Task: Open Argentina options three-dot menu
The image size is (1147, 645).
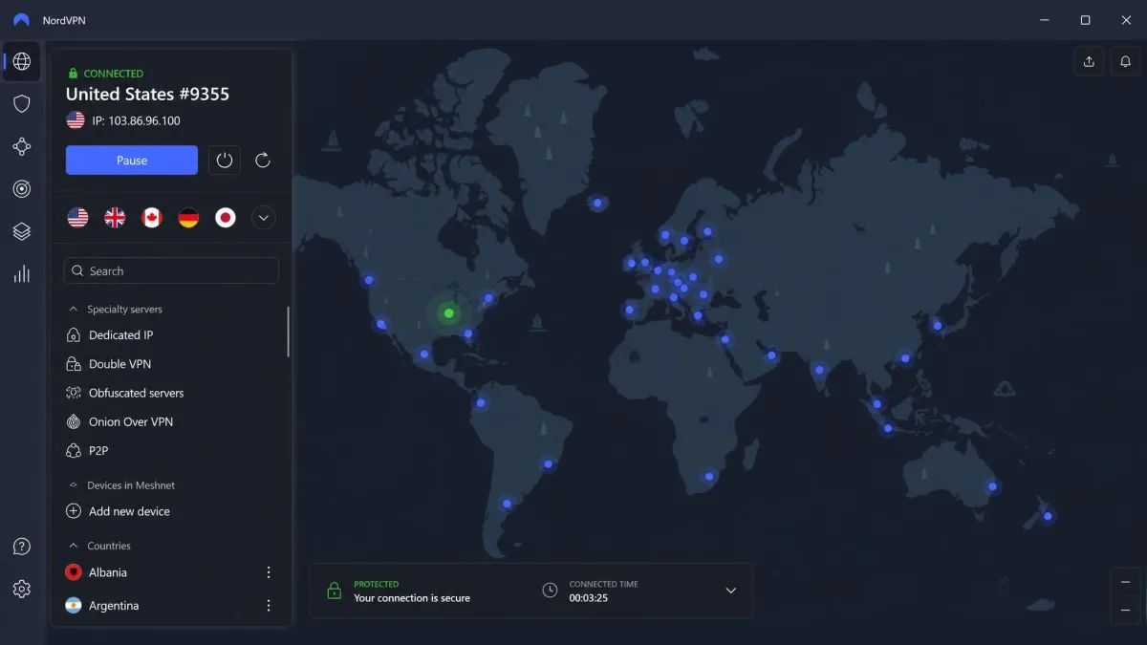Action: point(269,606)
